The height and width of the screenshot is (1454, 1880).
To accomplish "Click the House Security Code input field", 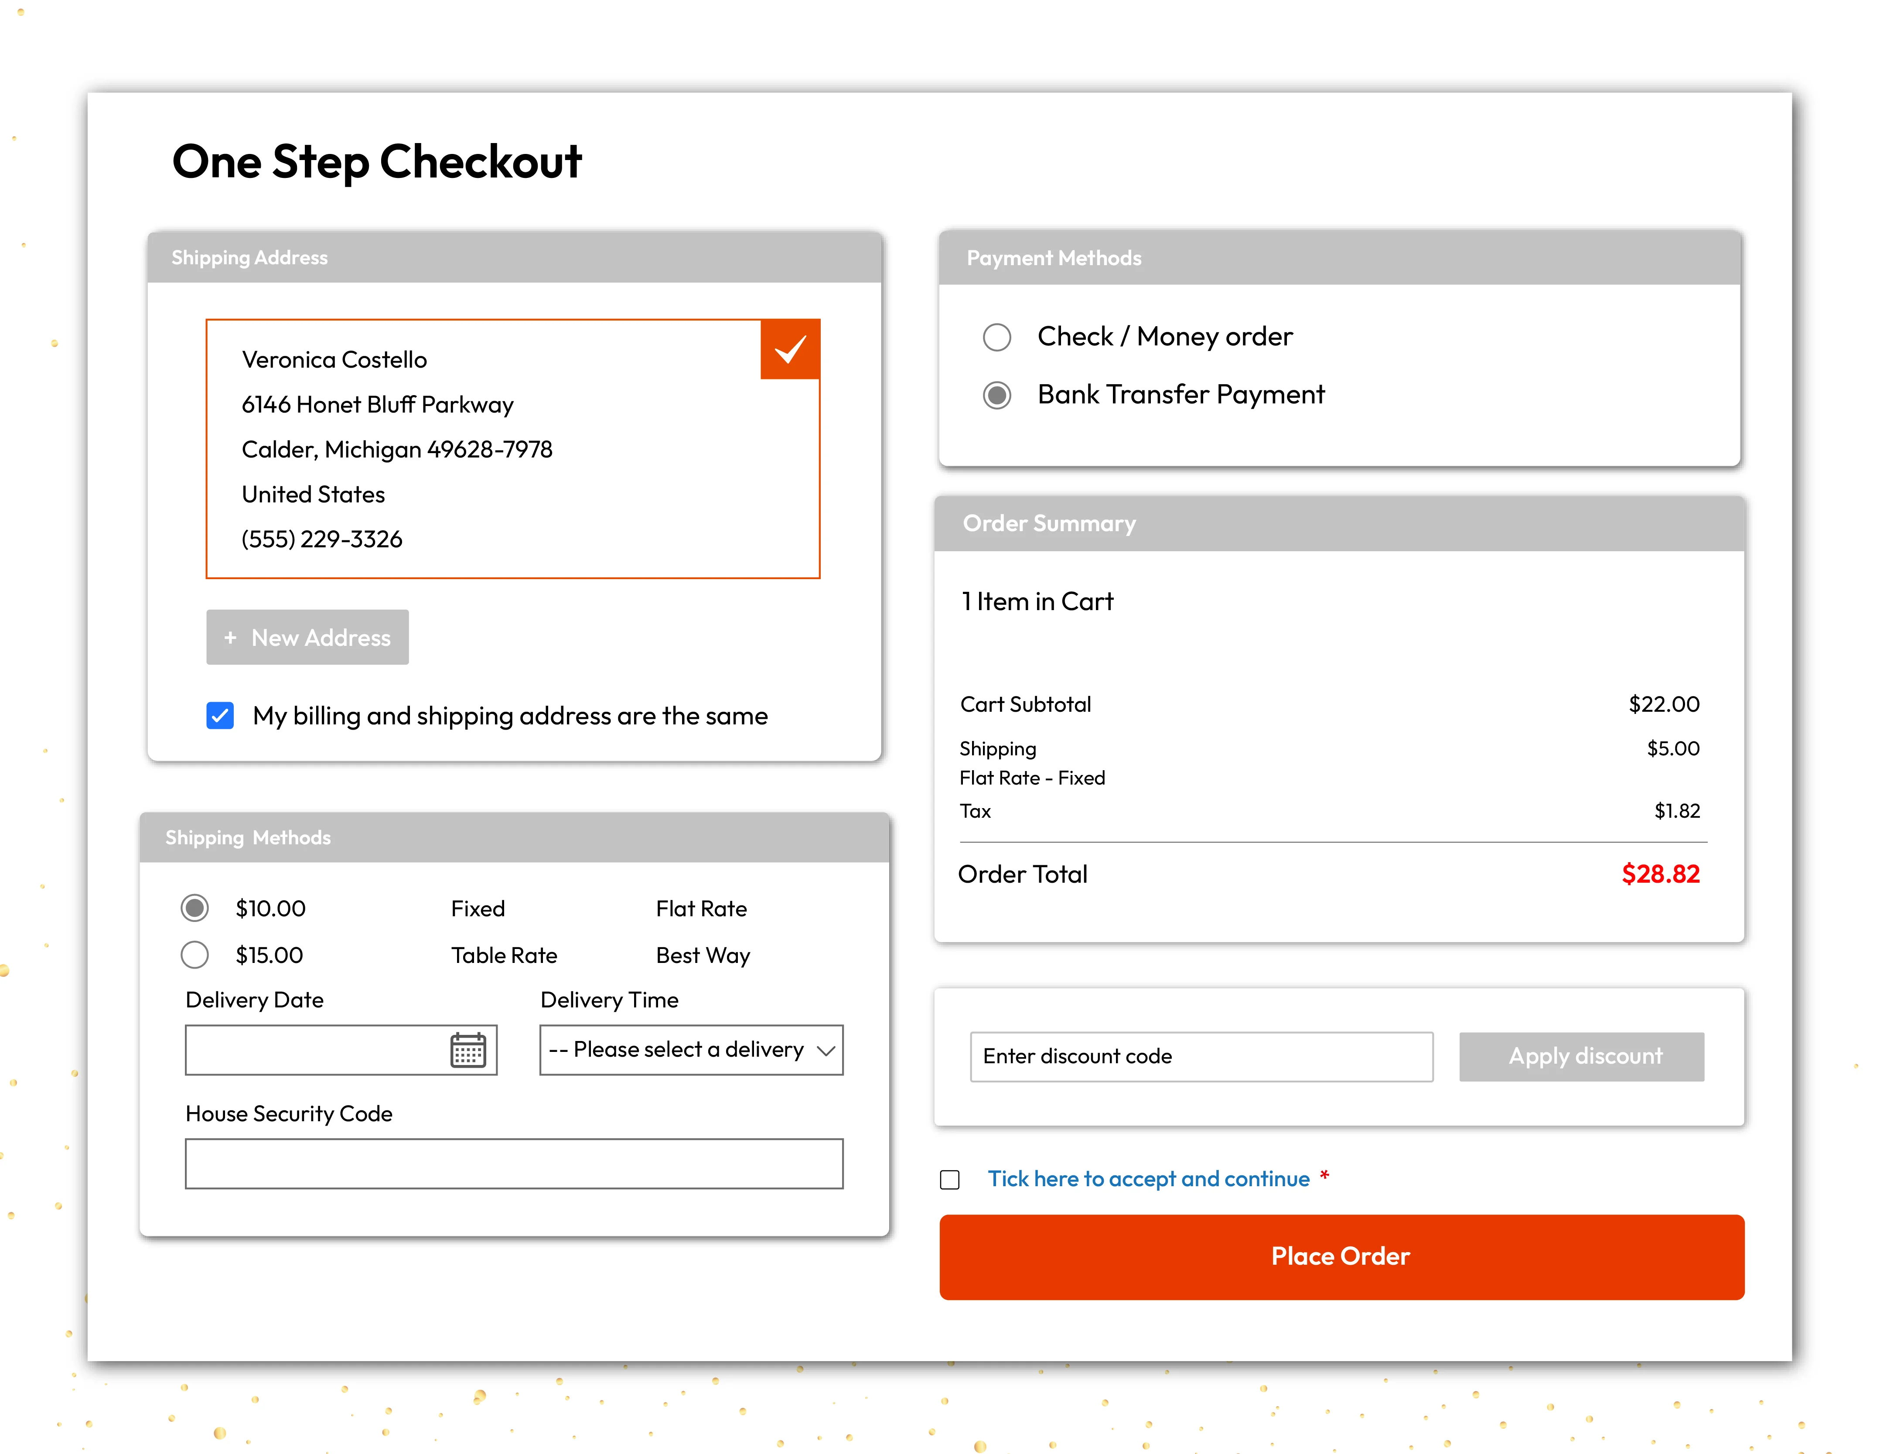I will [513, 1163].
